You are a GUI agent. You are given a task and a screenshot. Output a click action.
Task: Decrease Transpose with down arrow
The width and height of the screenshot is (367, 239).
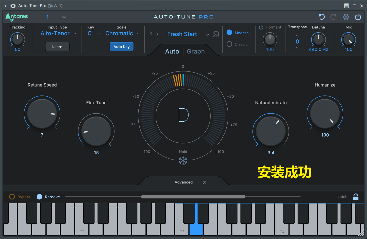(x=297, y=47)
